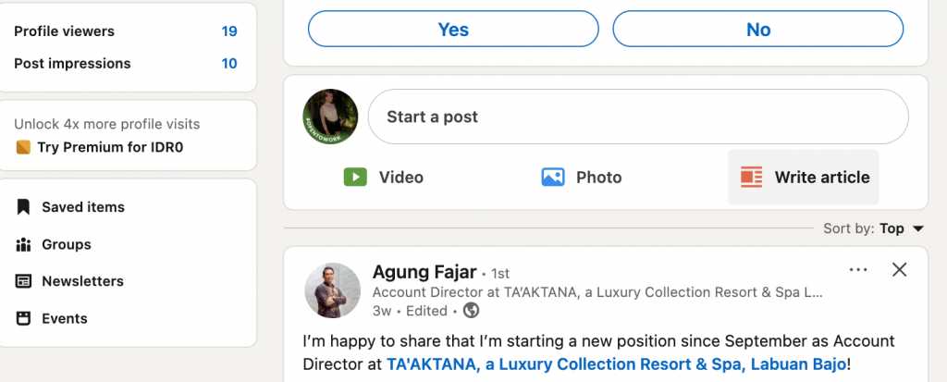Click Agung Fajar's Account Director headline
Screen dimensions: 947x382
click(597, 292)
